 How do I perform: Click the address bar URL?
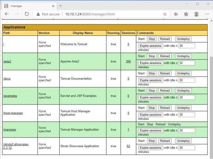tap(90, 14)
